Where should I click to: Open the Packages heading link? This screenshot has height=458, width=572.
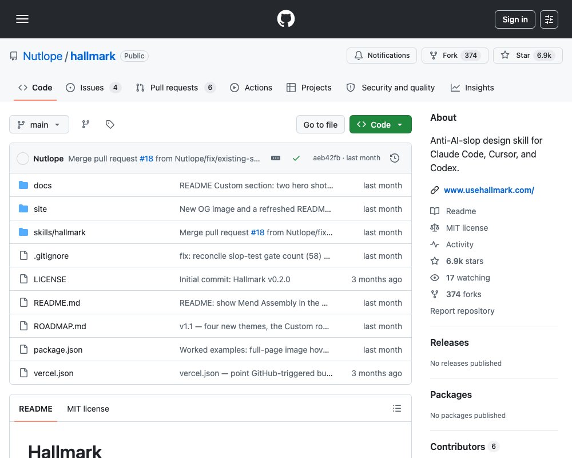point(451,395)
